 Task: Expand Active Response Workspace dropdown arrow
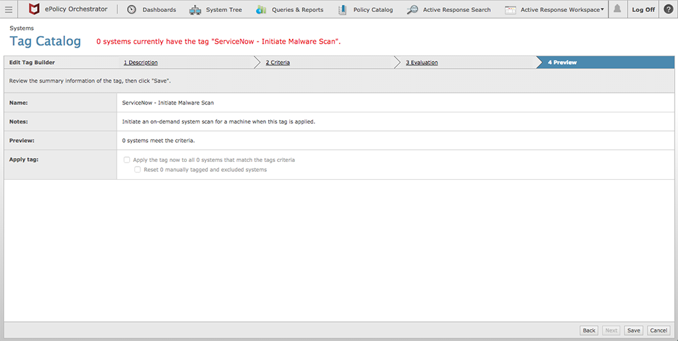(603, 9)
